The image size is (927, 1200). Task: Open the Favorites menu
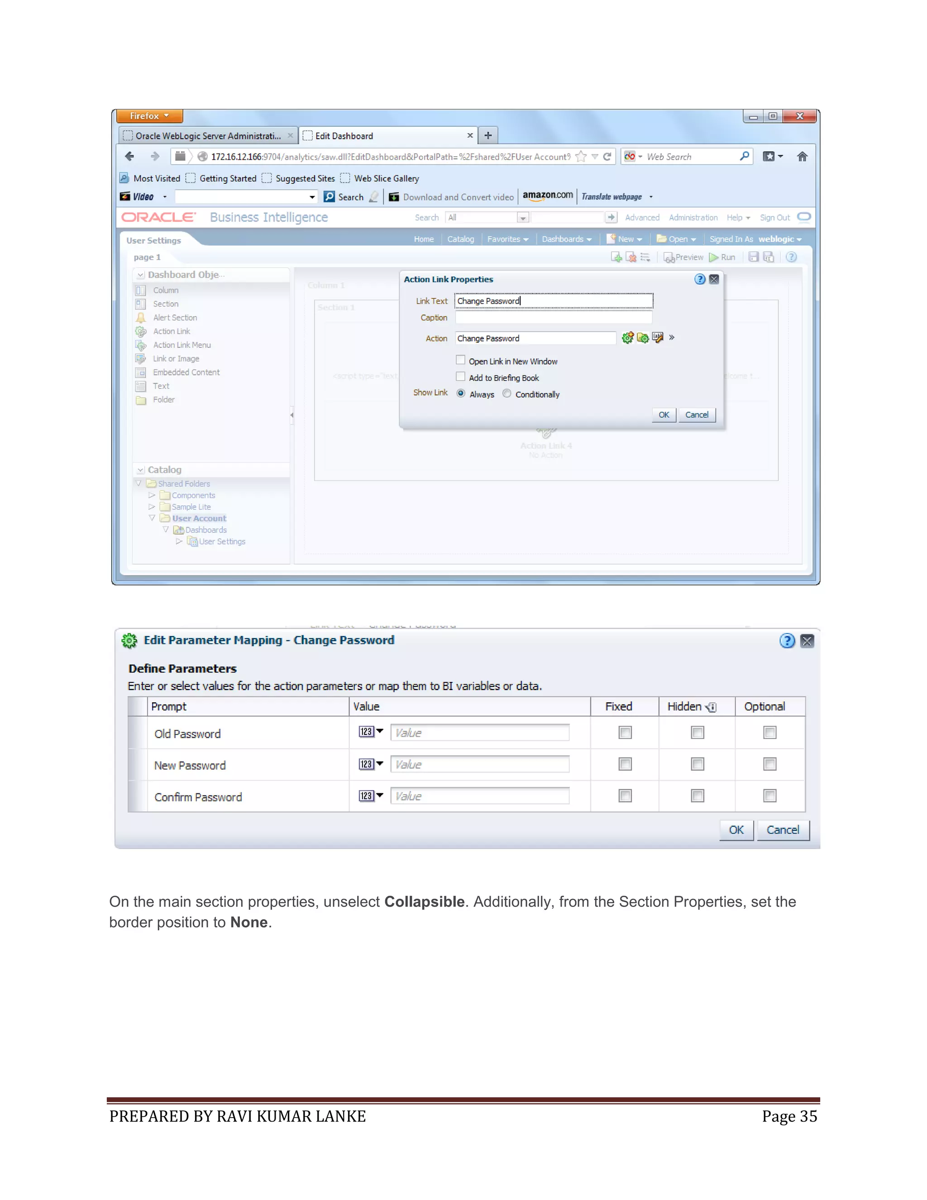click(x=507, y=239)
